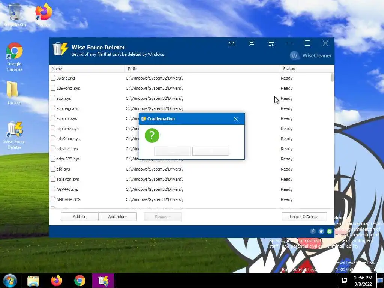The height and width of the screenshot is (288, 384).
Task: Select the AGP440.sys file entry
Action: point(190,189)
